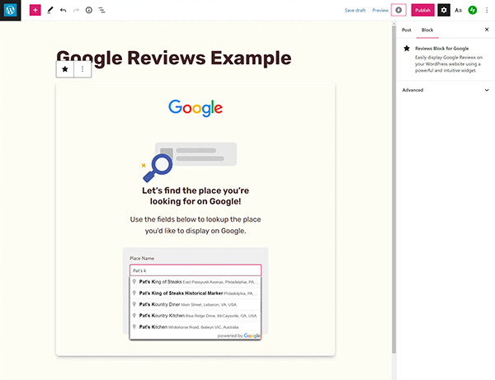Viewport: 495px width, 380px height.
Task: Close the settings sidebar
Action: click(487, 30)
